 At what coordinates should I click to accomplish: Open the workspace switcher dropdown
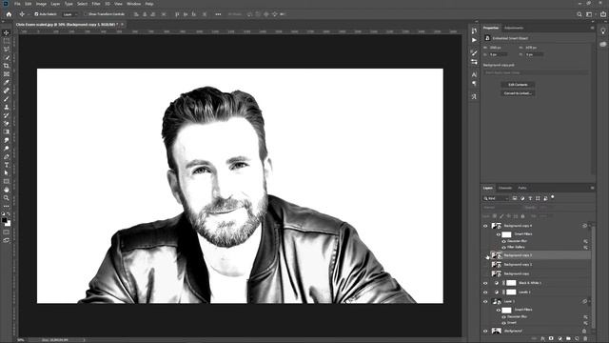click(590, 14)
